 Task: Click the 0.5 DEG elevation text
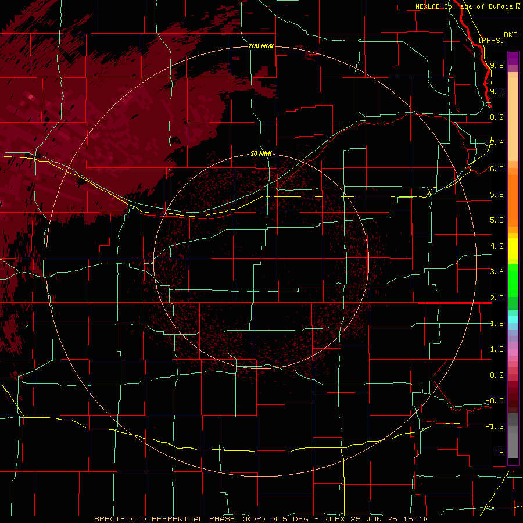pos(291,519)
